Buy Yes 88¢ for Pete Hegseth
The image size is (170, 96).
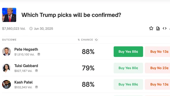tap(128, 52)
